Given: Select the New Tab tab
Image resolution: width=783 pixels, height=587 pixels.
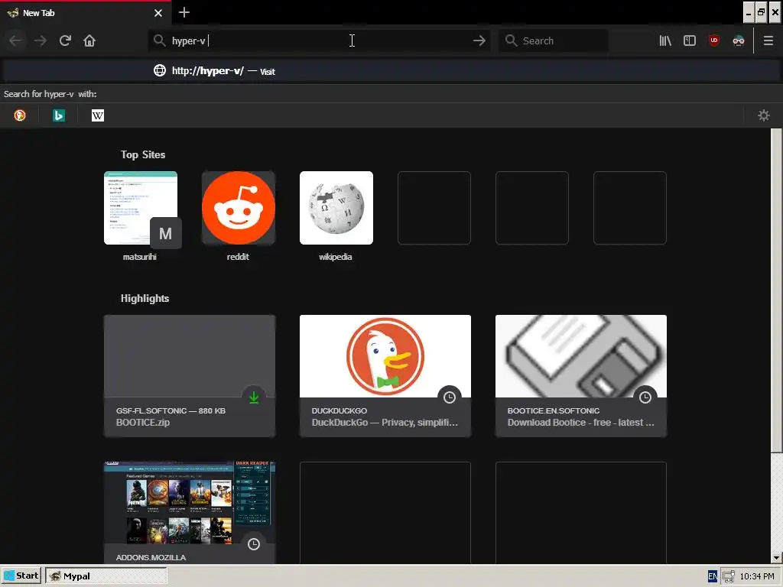Looking at the screenshot, I should 86,13.
